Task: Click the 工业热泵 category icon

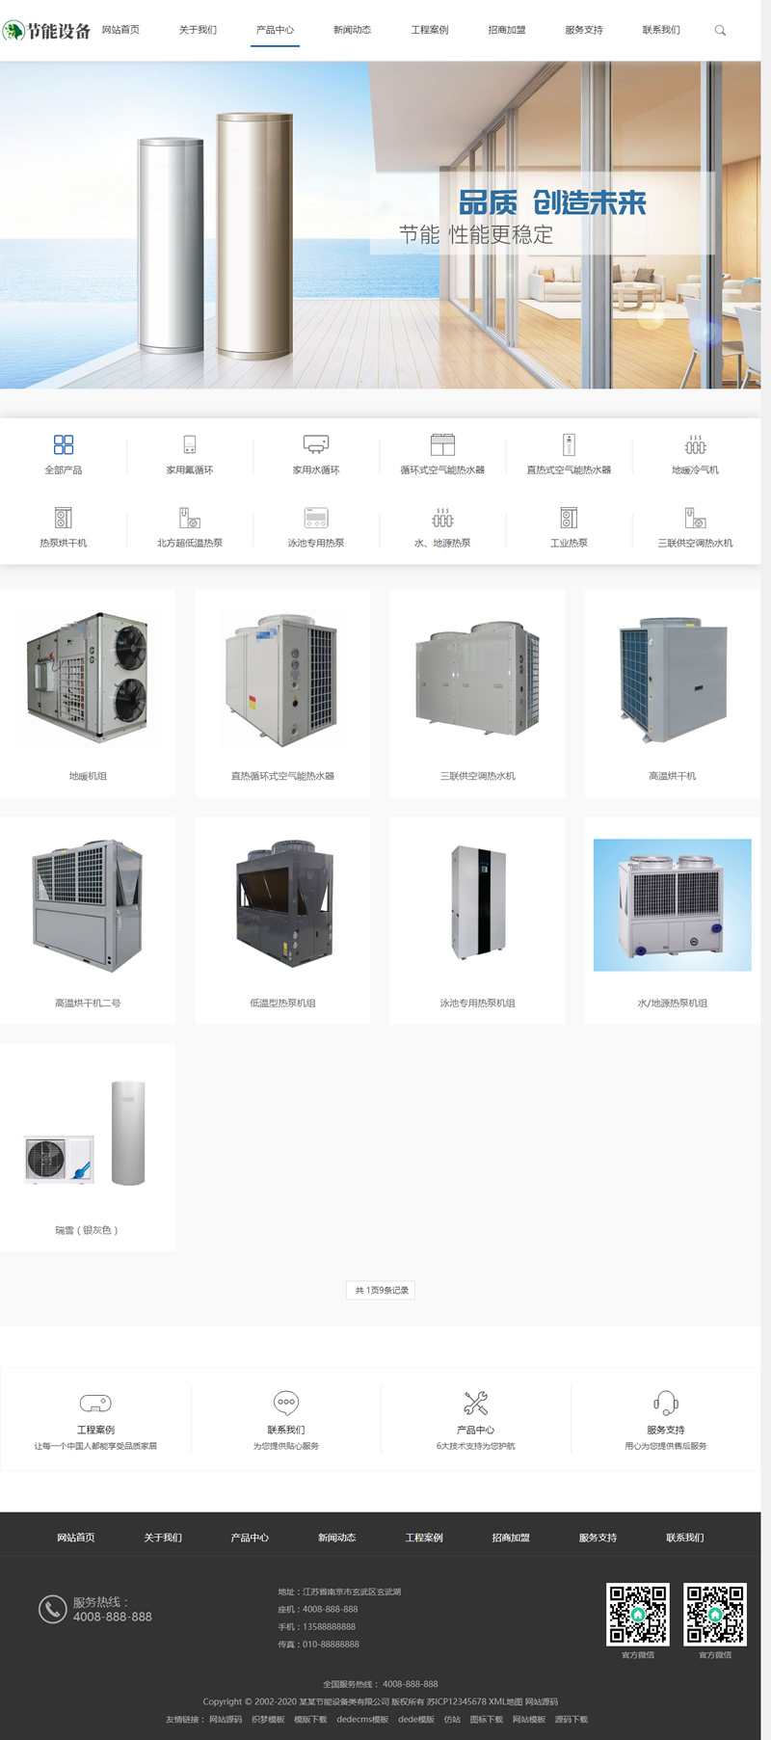Action: [x=569, y=518]
